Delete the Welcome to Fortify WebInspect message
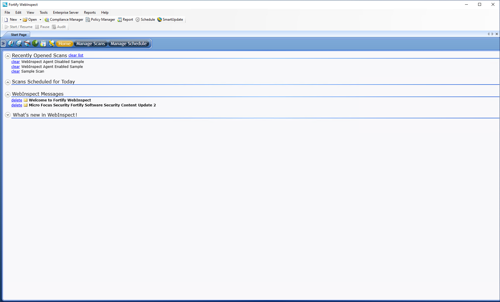Image resolution: width=500 pixels, height=302 pixels. [17, 100]
